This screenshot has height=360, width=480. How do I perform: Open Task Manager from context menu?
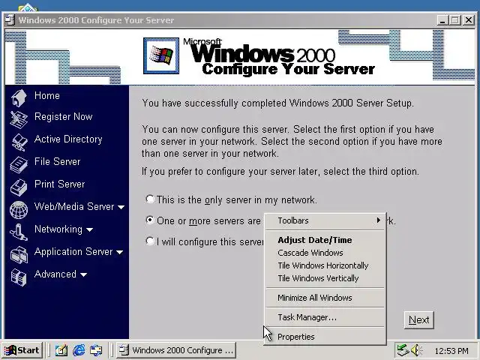point(325,317)
